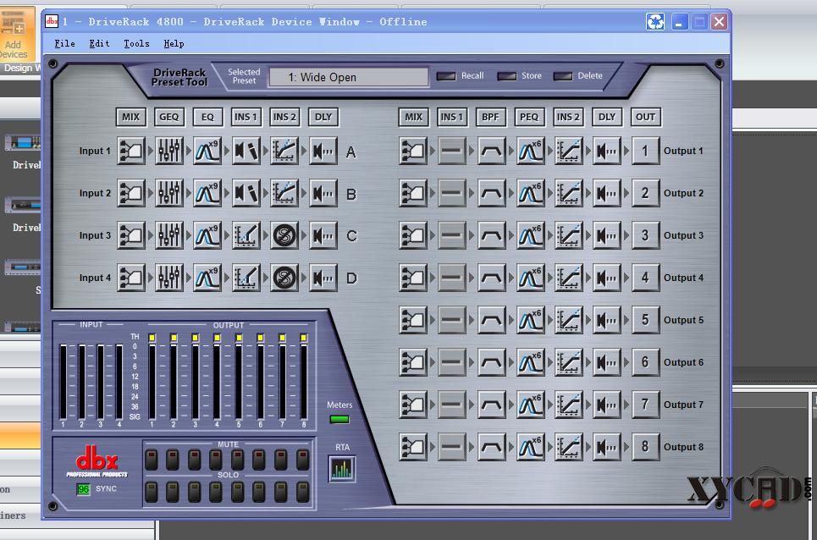Open the Input 4 delay module
817x540 pixels.
323,278
